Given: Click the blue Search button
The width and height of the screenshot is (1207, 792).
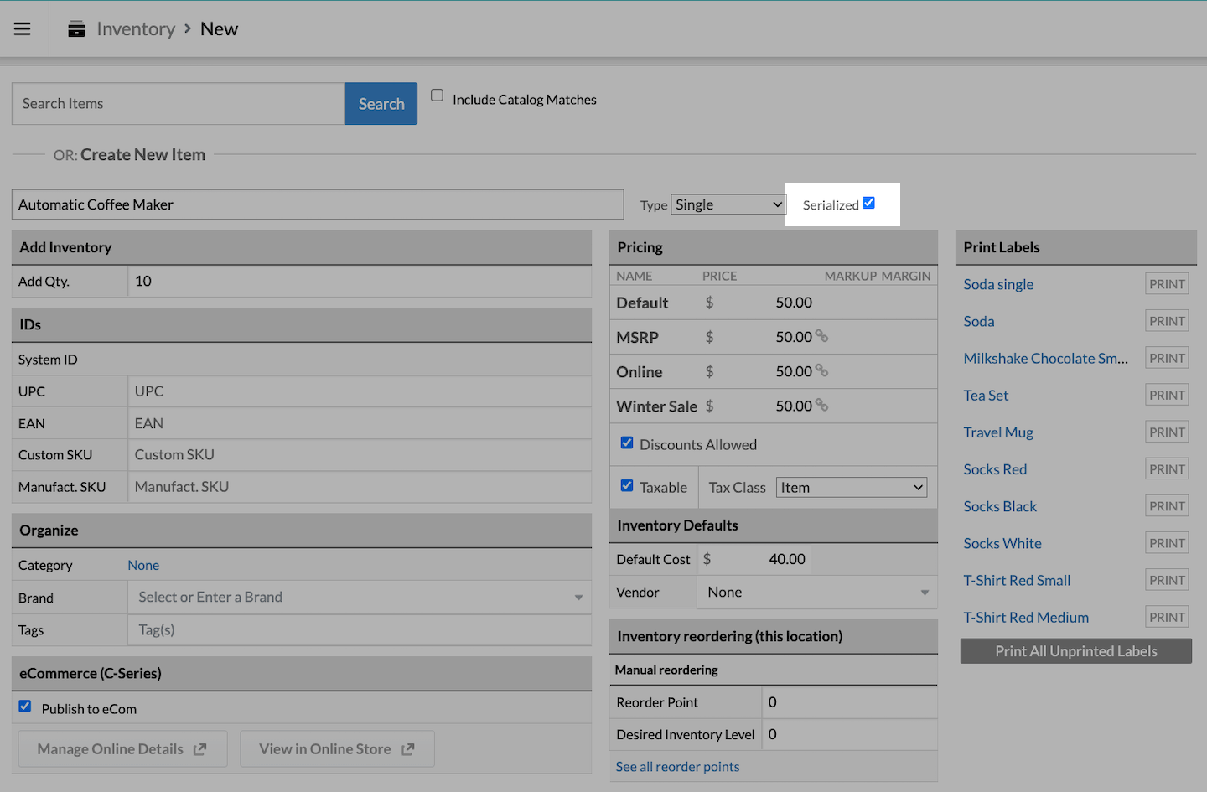Looking at the screenshot, I should pos(381,104).
